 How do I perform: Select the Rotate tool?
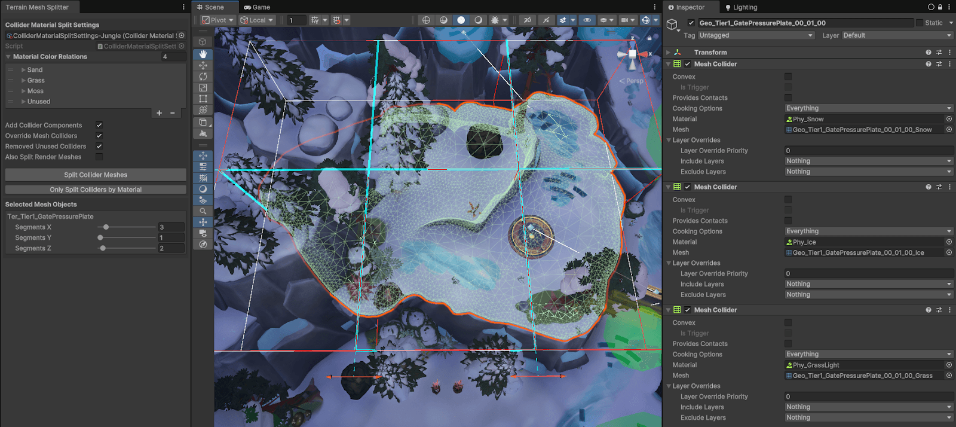click(203, 77)
